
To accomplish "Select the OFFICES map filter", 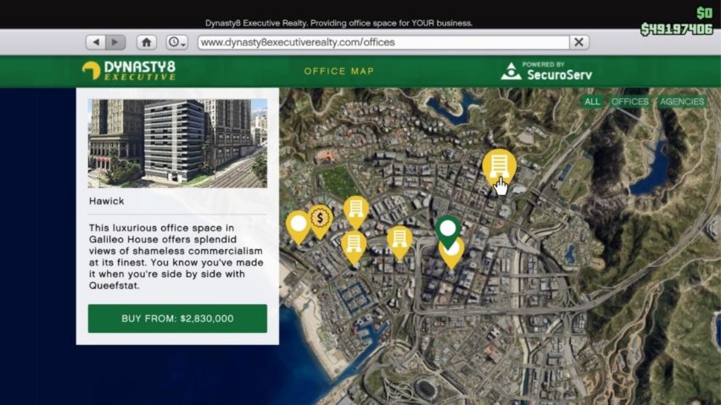I will pyautogui.click(x=630, y=102).
